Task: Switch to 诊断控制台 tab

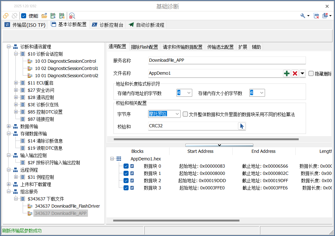Action: coord(107,25)
